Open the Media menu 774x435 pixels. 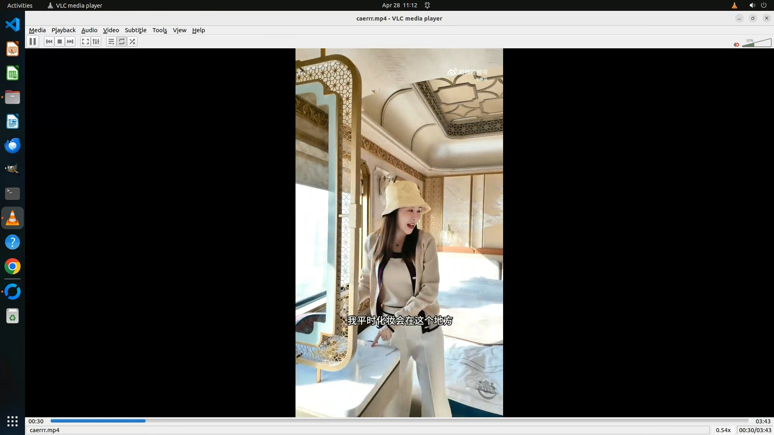(37, 30)
